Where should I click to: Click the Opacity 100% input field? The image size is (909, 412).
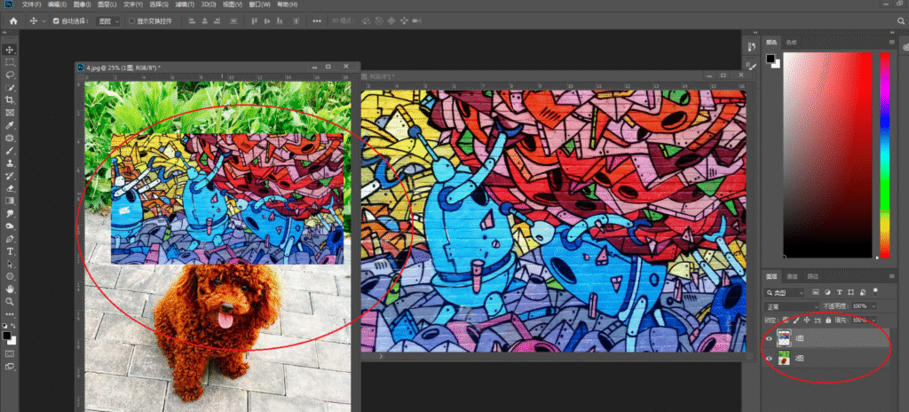coord(859,305)
